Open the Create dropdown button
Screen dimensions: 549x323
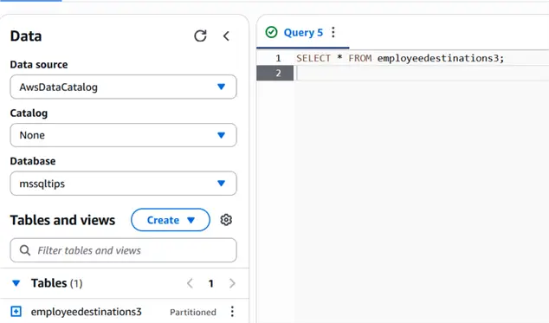click(171, 220)
